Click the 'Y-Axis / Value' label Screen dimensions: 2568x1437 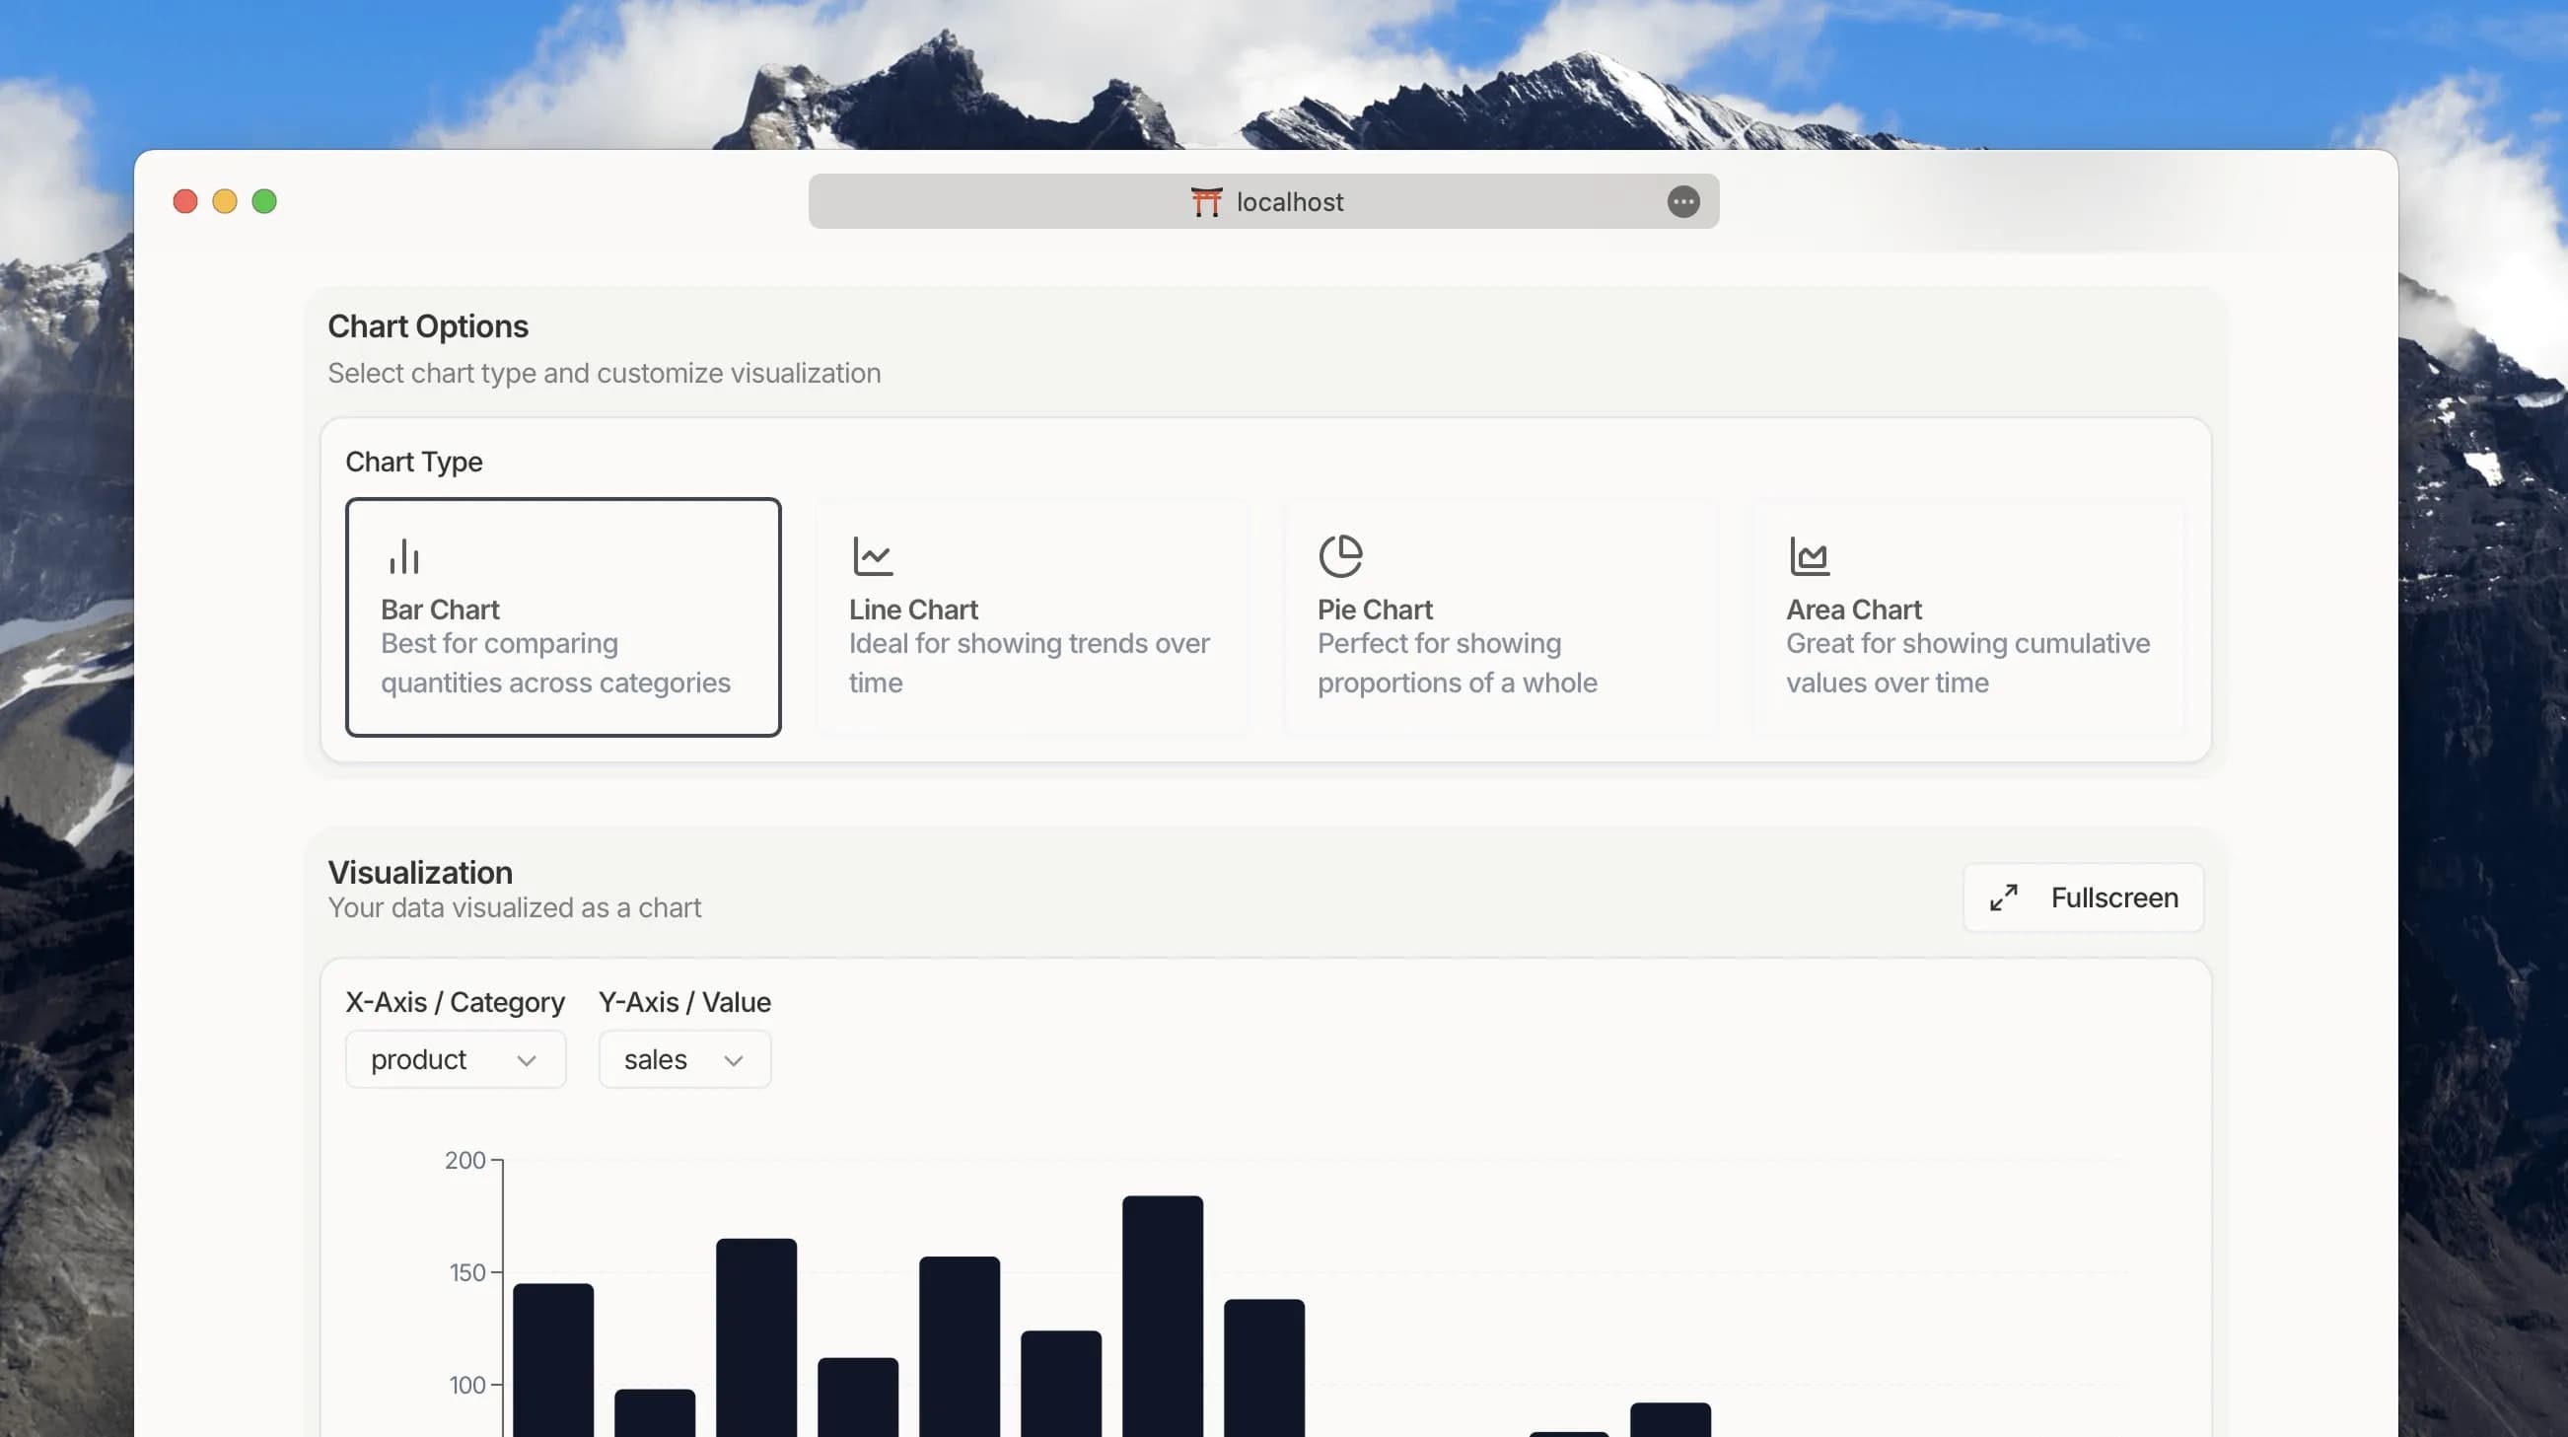(684, 1002)
